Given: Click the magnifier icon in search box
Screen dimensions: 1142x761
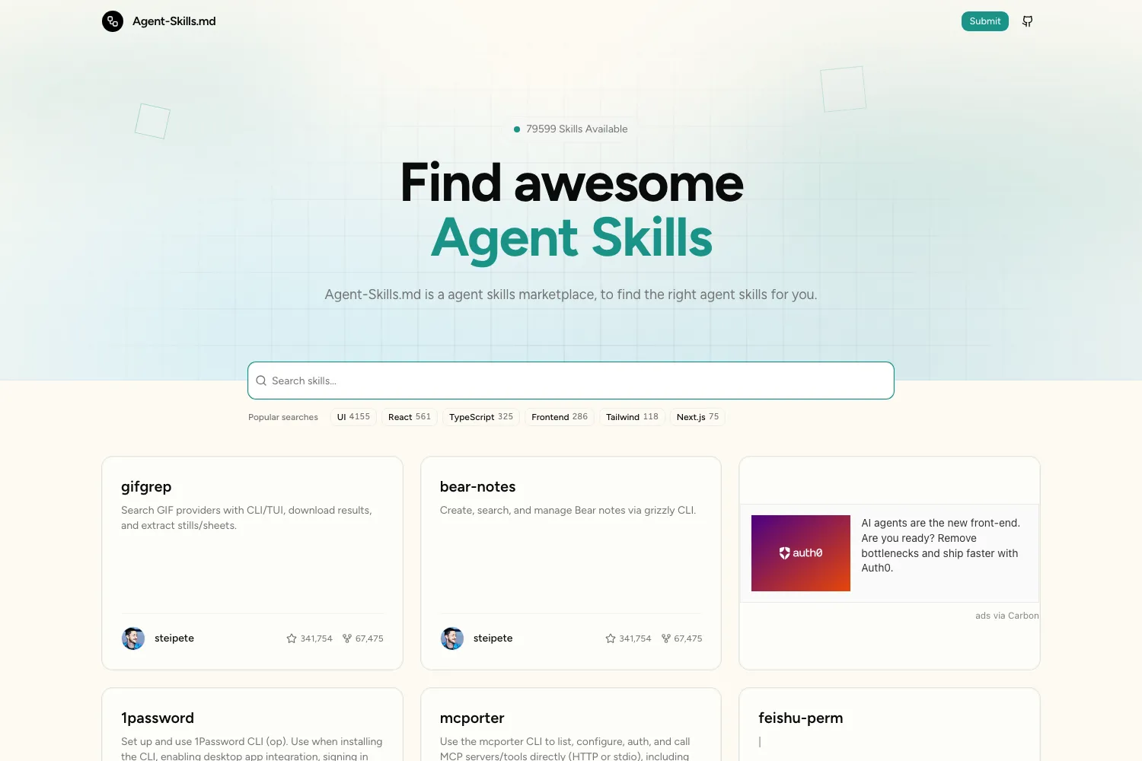Looking at the screenshot, I should coord(261,380).
